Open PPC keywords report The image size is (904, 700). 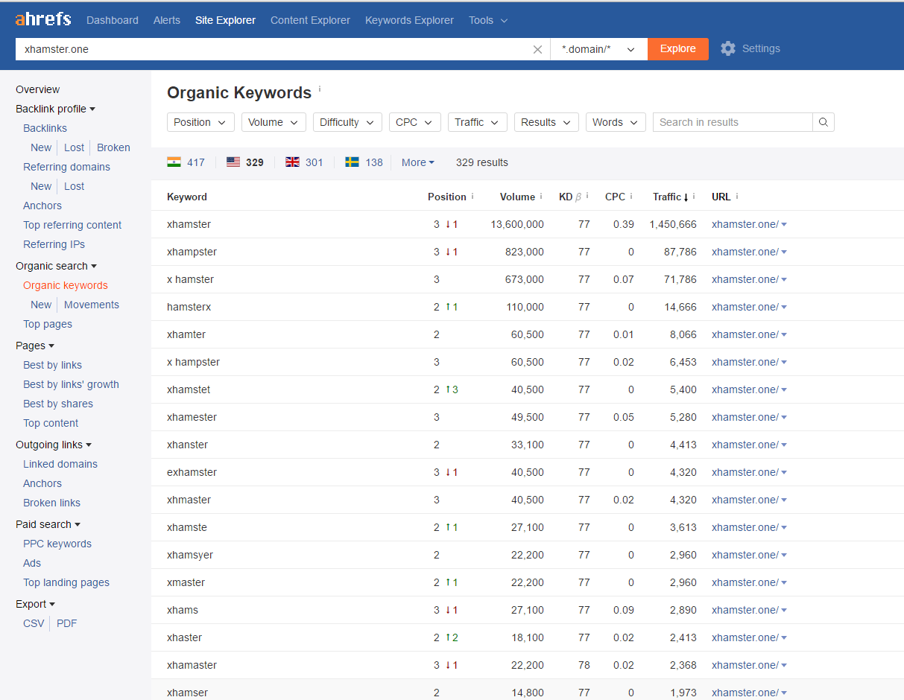[57, 544]
